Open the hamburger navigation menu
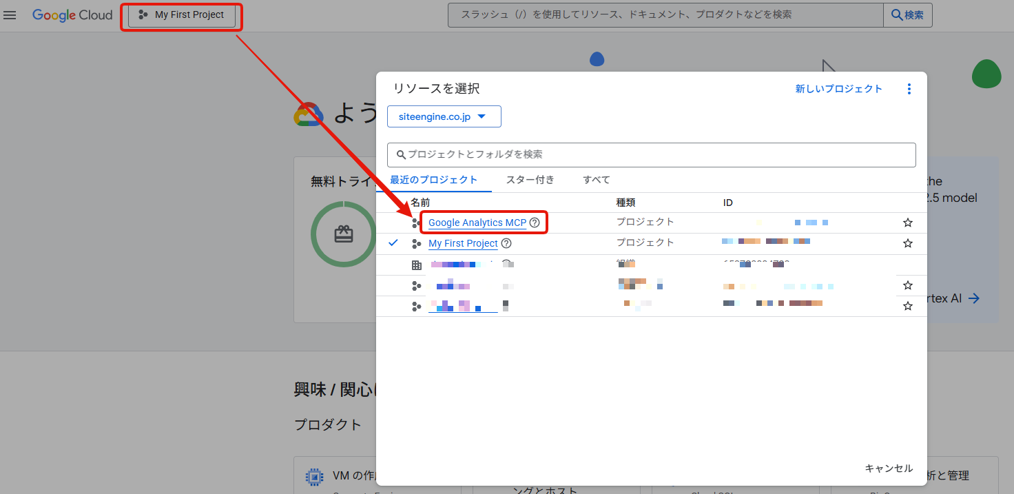This screenshot has height=494, width=1014. [10, 15]
